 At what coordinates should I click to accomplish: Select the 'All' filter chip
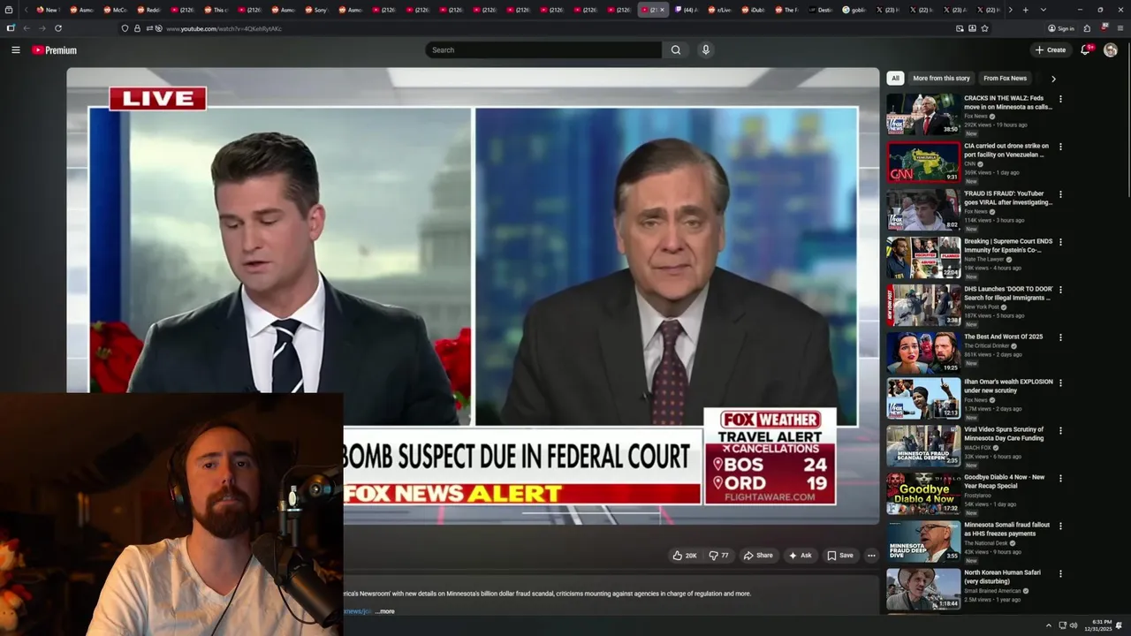pos(895,78)
